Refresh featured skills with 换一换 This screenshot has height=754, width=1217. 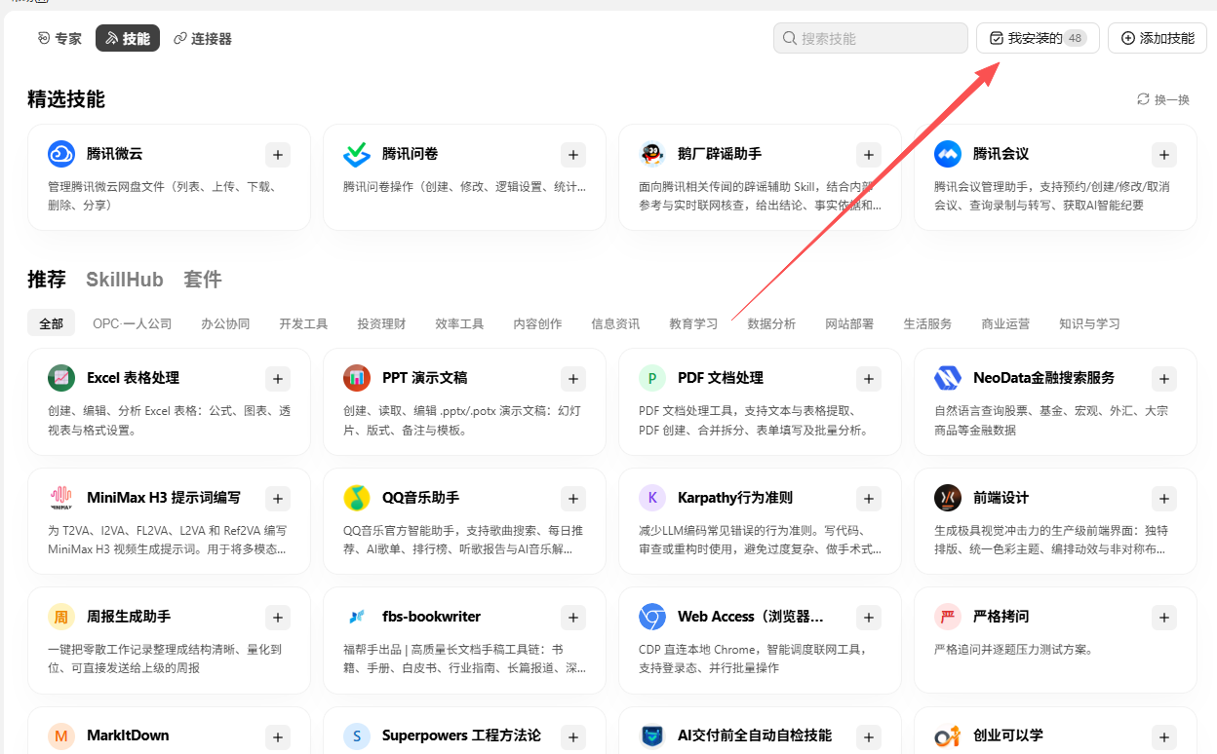1163,99
